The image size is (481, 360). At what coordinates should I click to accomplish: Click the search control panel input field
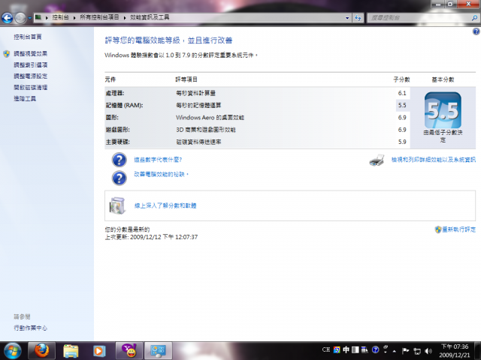point(420,18)
